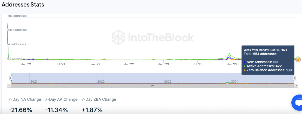Click the +1.87% ZBA change value
This screenshot has width=302, height=114.
[92, 110]
